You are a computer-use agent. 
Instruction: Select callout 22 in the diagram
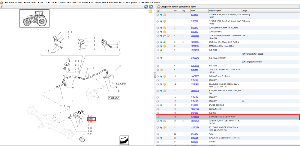[x=90, y=134]
